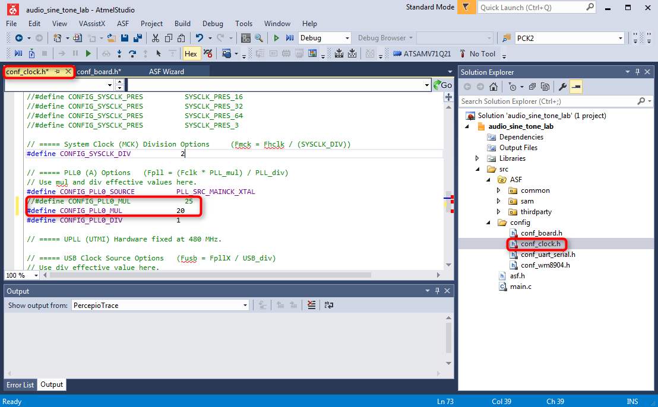Click the No Tool selection button
Viewport: 658px width, 407px height.
(x=478, y=53)
